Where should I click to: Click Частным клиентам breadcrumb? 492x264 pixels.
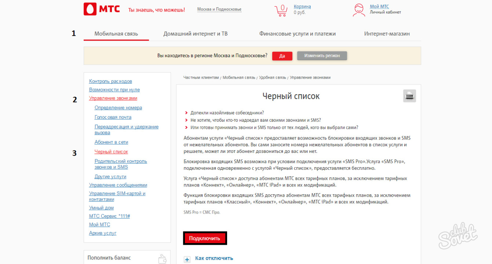coord(201,77)
